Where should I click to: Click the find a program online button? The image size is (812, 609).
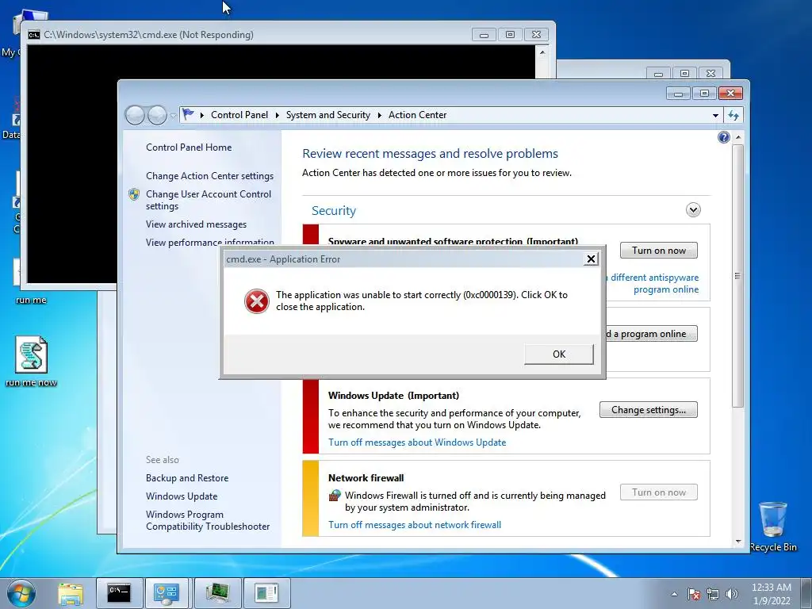[x=652, y=334]
